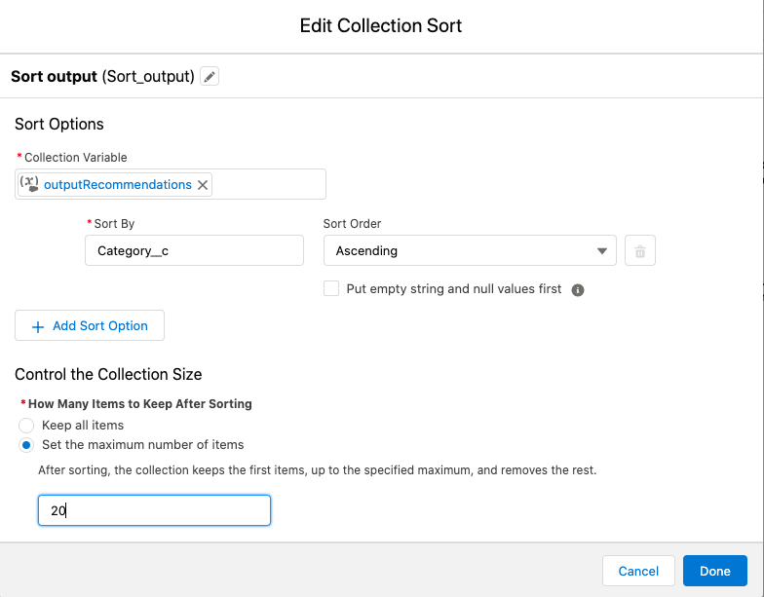This screenshot has width=764, height=597.
Task: Open the Sort Order dropdown
Action: (458, 251)
